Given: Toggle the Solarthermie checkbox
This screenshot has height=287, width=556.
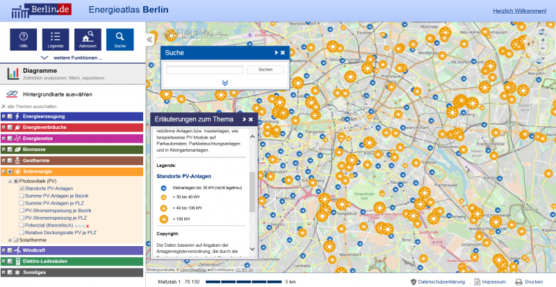Looking at the screenshot, I should click(15, 241).
